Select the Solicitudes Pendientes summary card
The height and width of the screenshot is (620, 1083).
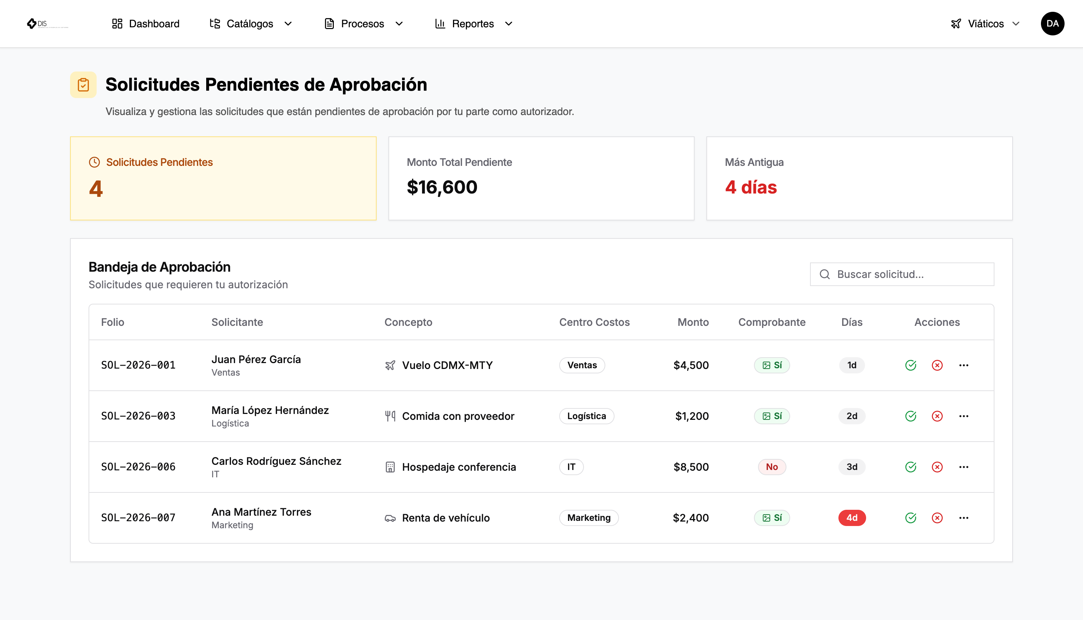223,178
